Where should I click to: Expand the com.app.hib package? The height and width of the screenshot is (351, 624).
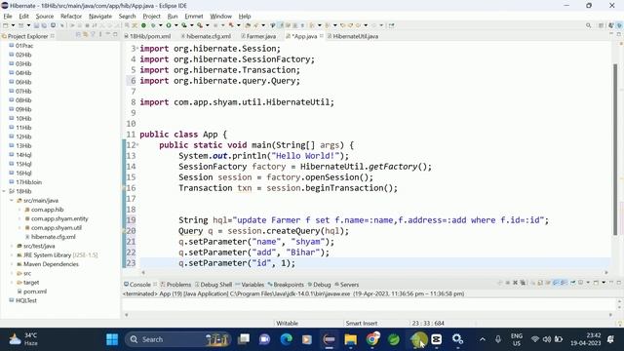click(19, 210)
